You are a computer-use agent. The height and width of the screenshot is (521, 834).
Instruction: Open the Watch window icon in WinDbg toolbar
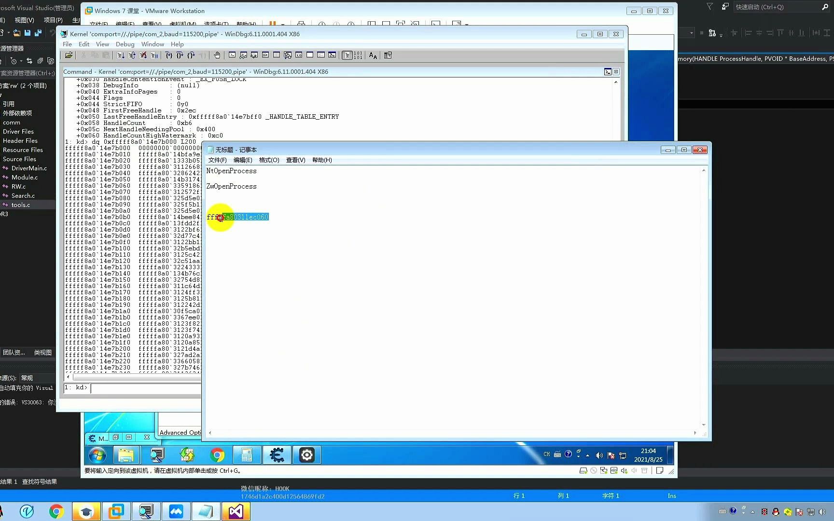pos(243,55)
